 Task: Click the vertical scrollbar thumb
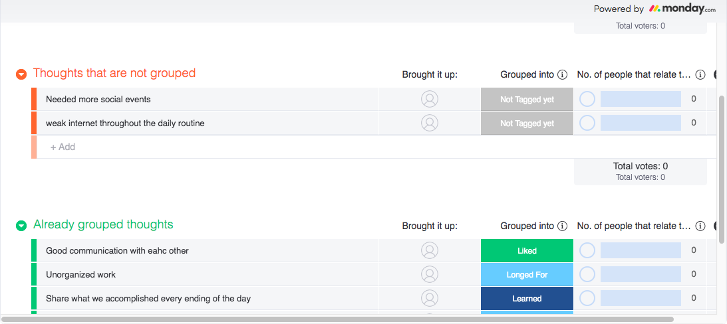coord(721,170)
